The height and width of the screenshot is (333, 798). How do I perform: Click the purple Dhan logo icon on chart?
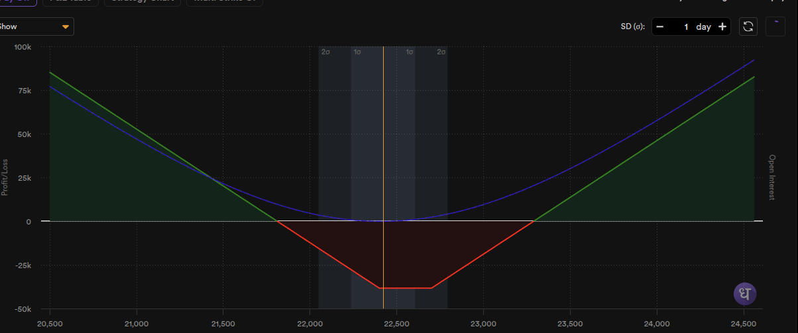745,294
